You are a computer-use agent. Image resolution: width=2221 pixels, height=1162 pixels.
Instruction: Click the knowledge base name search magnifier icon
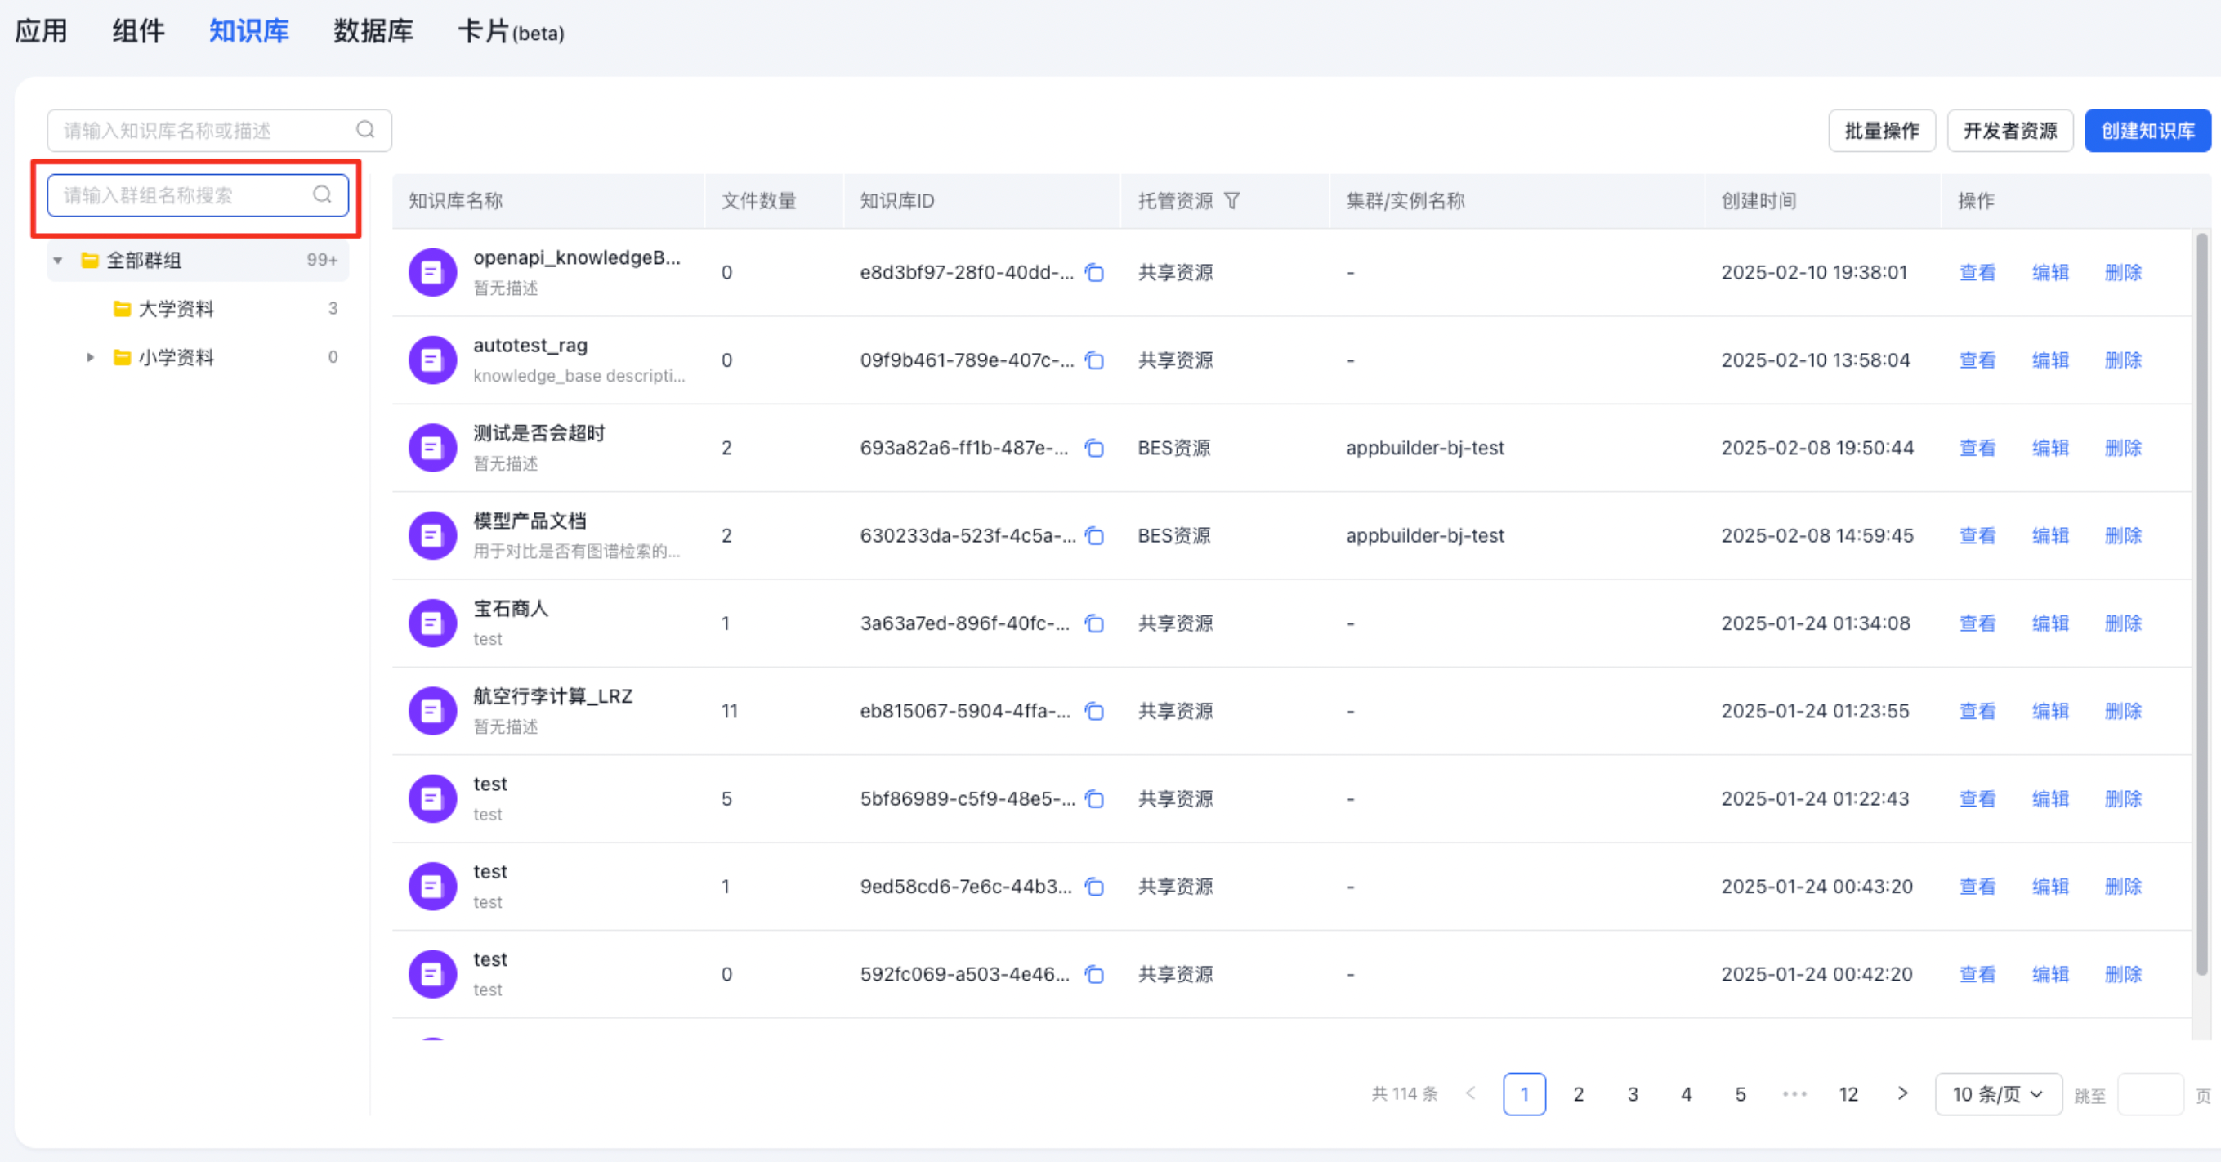[365, 130]
